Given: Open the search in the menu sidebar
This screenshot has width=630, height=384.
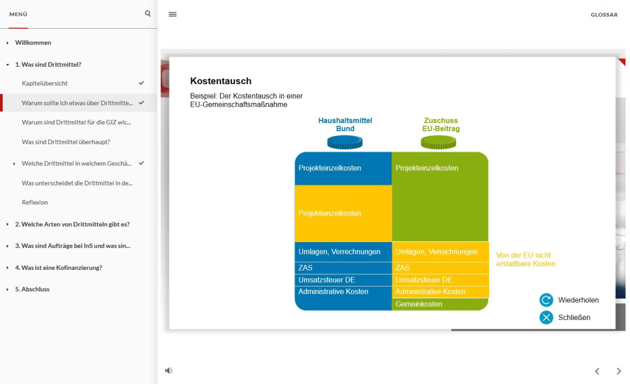Looking at the screenshot, I should [148, 14].
